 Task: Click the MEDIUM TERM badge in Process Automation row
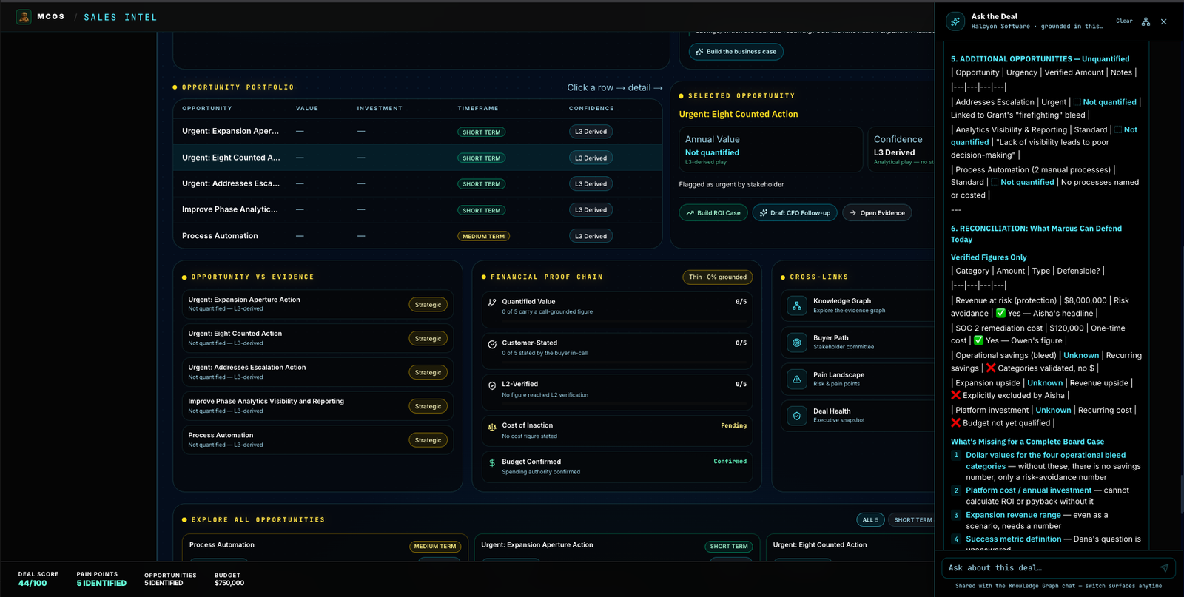point(484,237)
